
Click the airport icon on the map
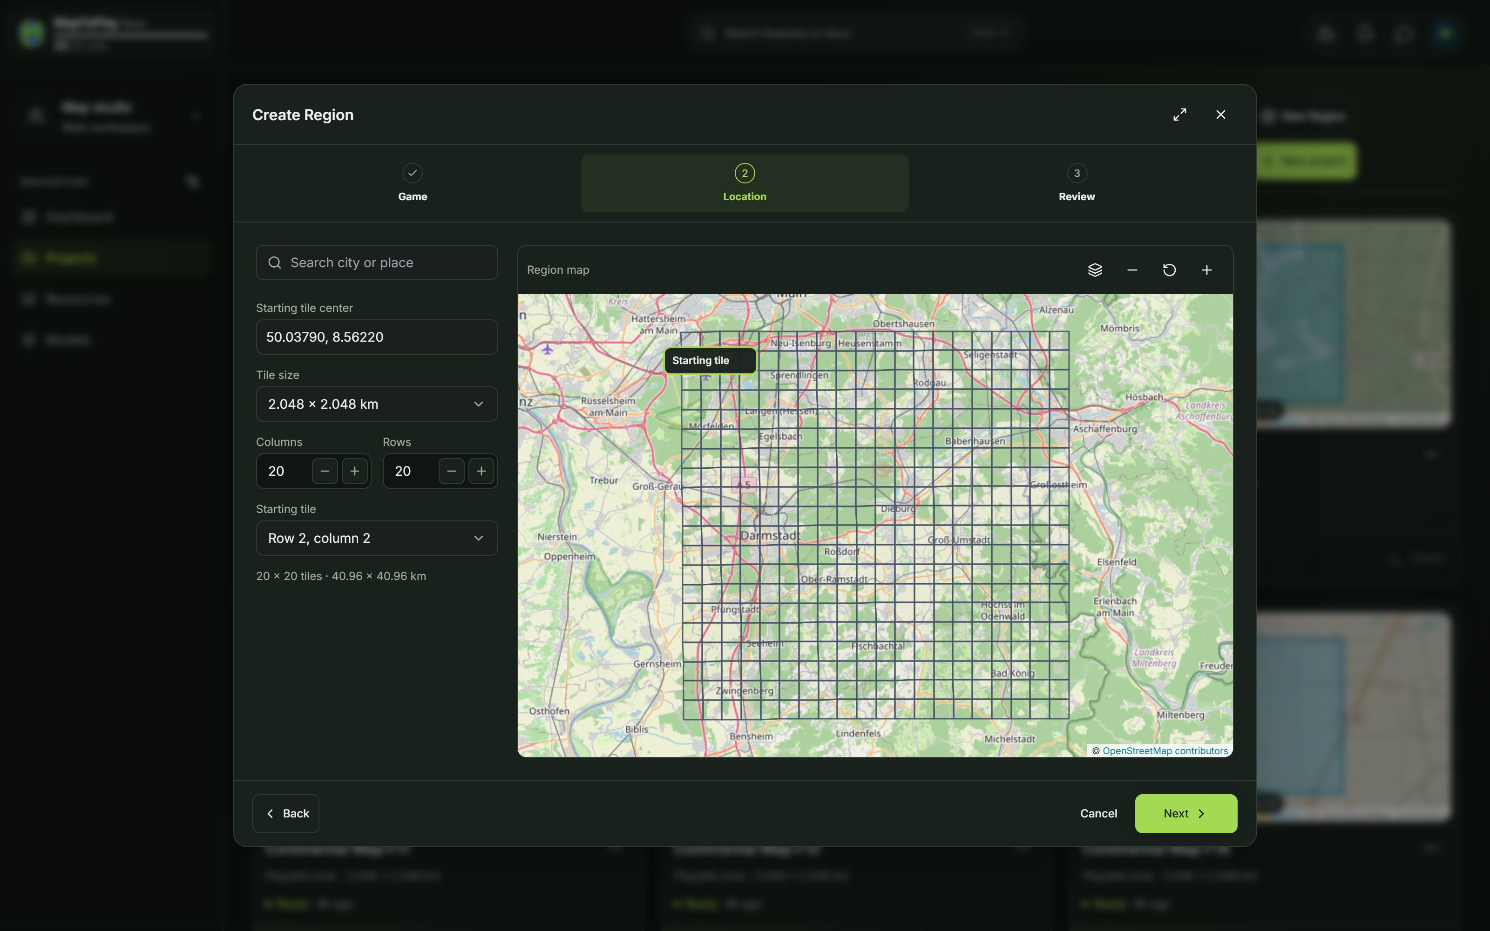[x=548, y=350]
